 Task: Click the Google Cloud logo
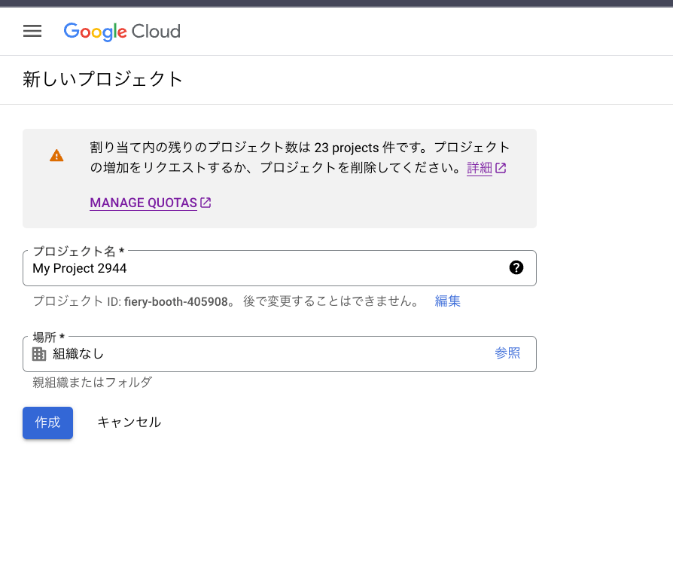coord(122,32)
